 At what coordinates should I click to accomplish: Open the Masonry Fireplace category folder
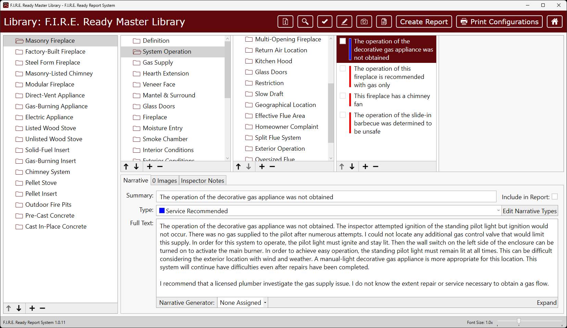click(50, 40)
